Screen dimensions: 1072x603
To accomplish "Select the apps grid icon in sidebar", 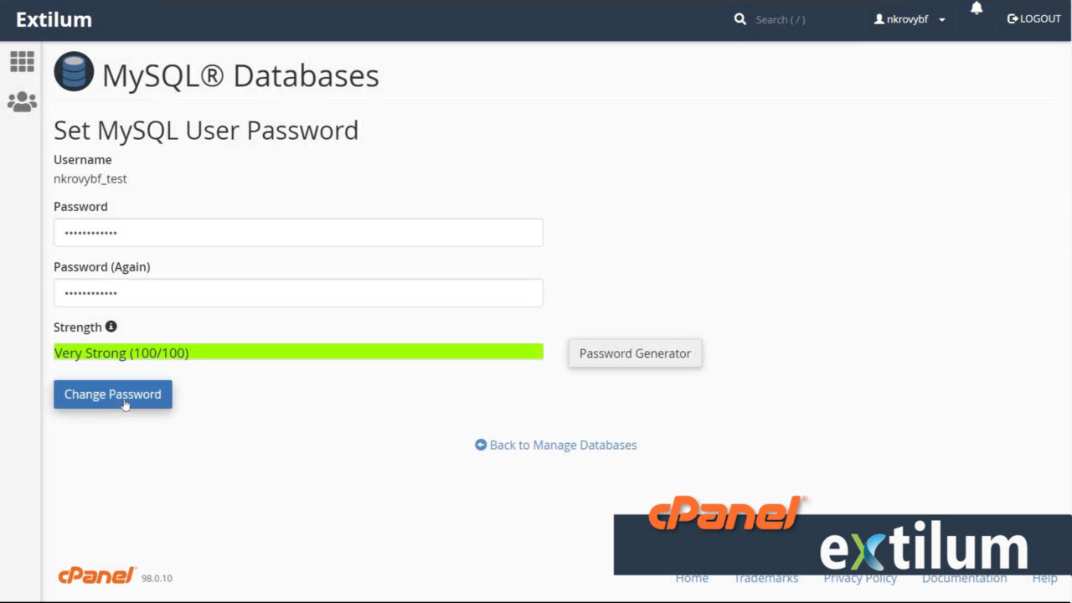I will [x=22, y=61].
